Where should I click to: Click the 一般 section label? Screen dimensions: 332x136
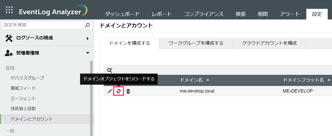coord(10,131)
